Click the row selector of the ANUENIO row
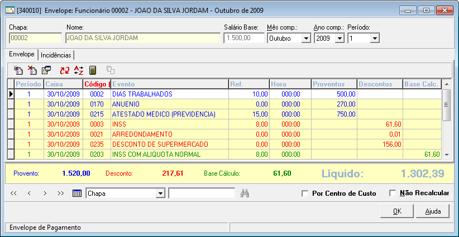Viewport: 459px width, 237px height. pos(11,104)
